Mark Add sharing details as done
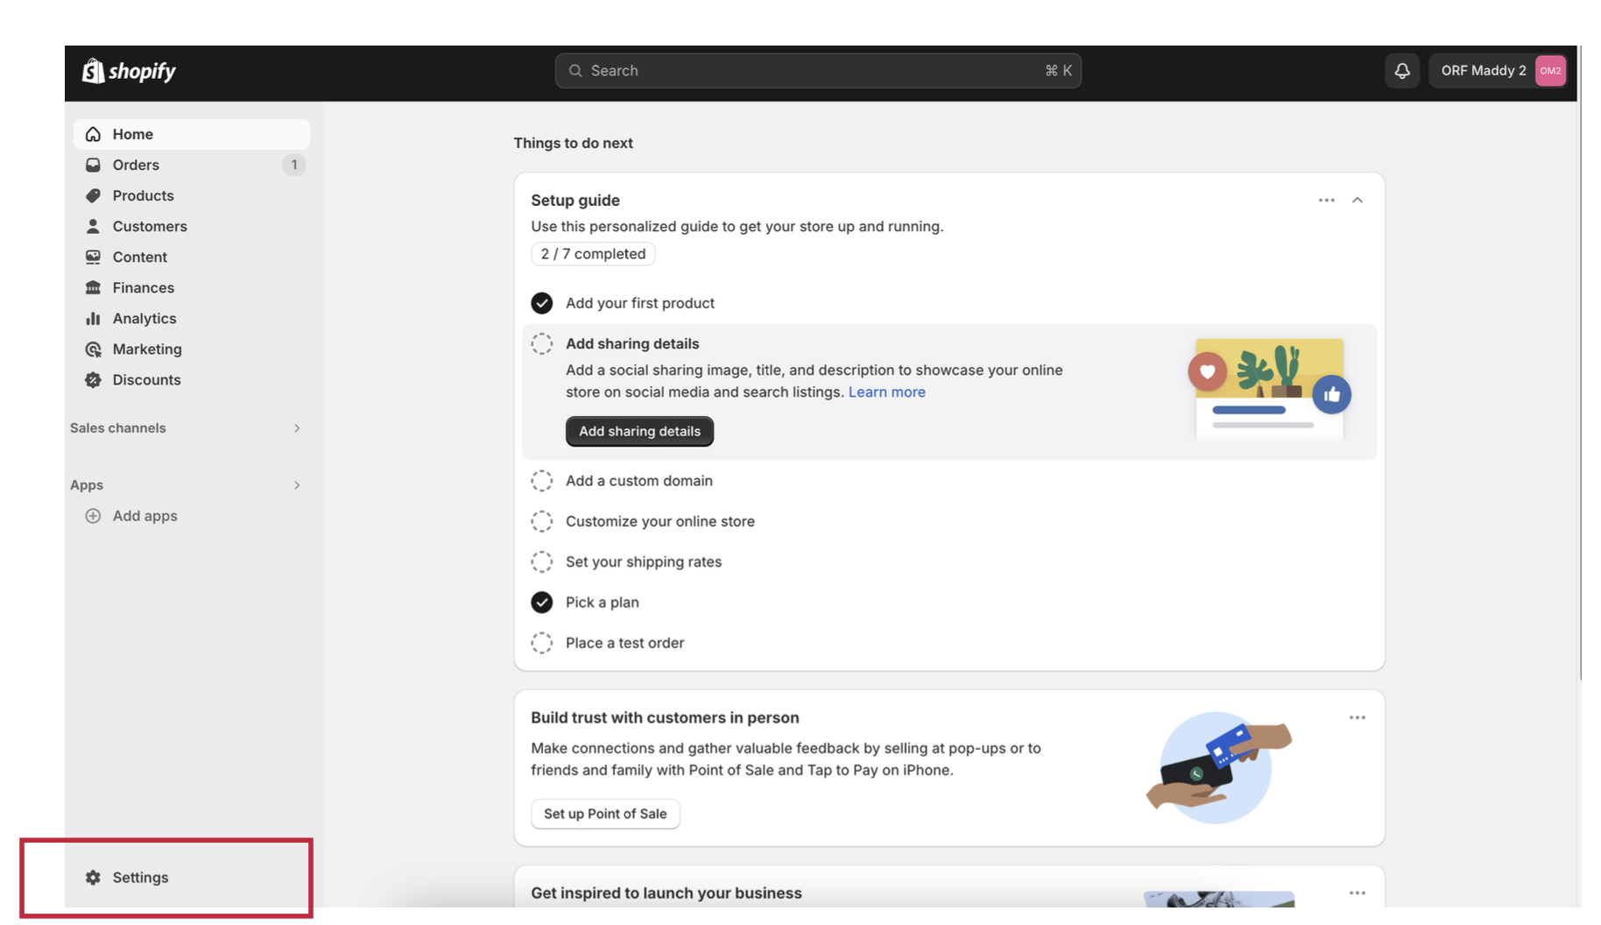1601x925 pixels. pos(542,343)
